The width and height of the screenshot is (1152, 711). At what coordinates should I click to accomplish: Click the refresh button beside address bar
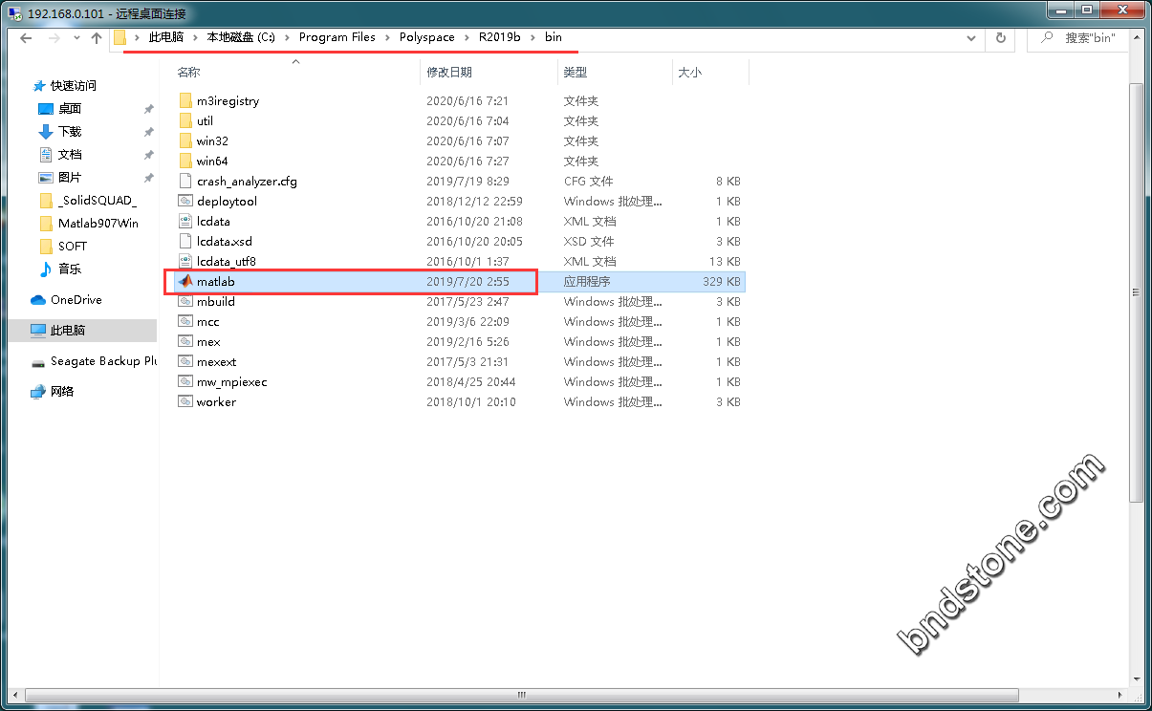[1001, 38]
